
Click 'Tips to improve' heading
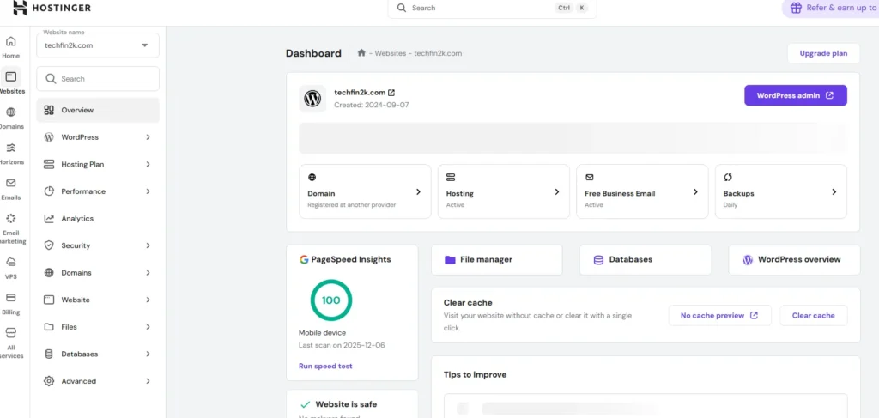point(475,374)
